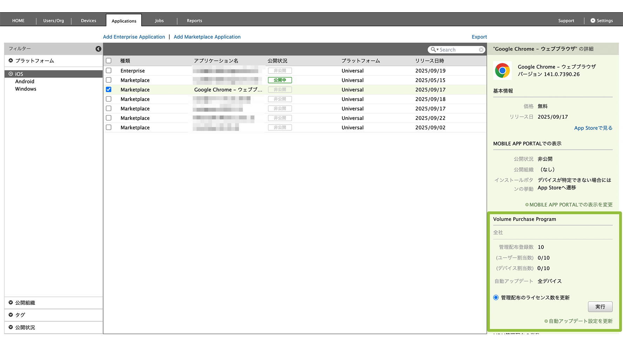Image resolution: width=623 pixels, height=350 pixels.
Task: Collapse the filter panel arrow icon
Action: [98, 49]
